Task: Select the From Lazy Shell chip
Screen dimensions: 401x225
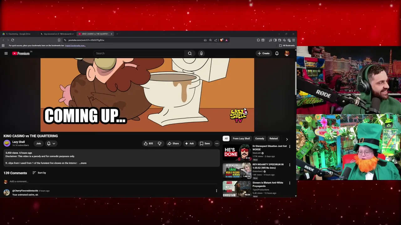Action: coord(241,138)
